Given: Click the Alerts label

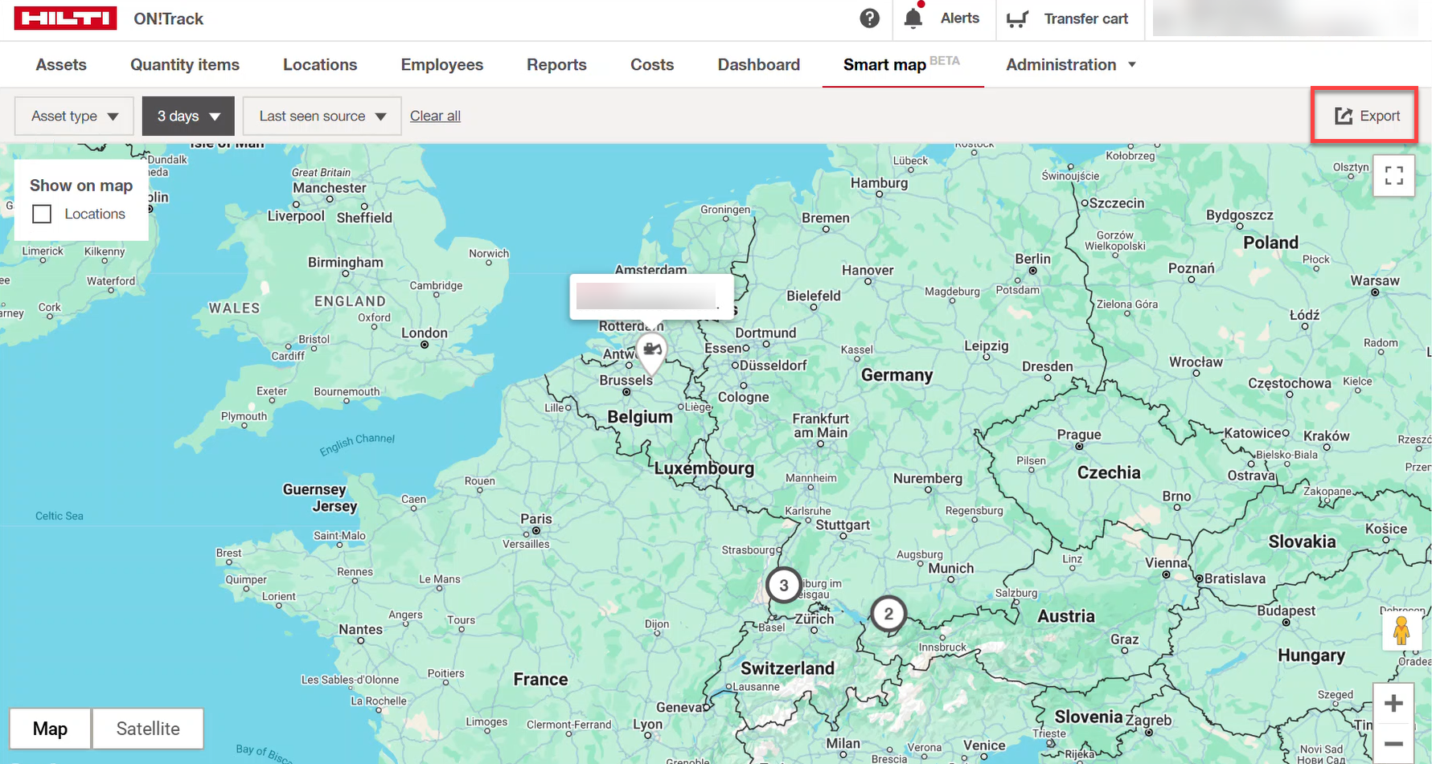Looking at the screenshot, I should coord(960,18).
